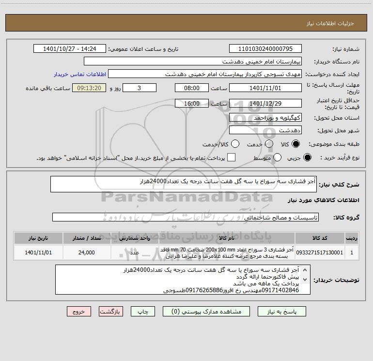This screenshot has width=373, height=361.
Task: Click the بازگشت back button
Action: (x=111, y=312)
